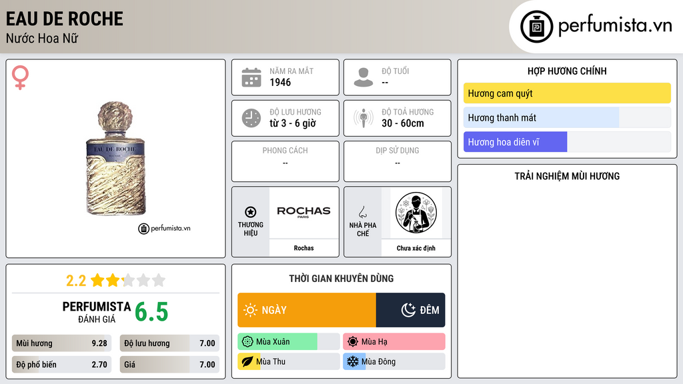Click the sun icon beside Mùa Hạ
The width and height of the screenshot is (683, 384).
point(353,342)
